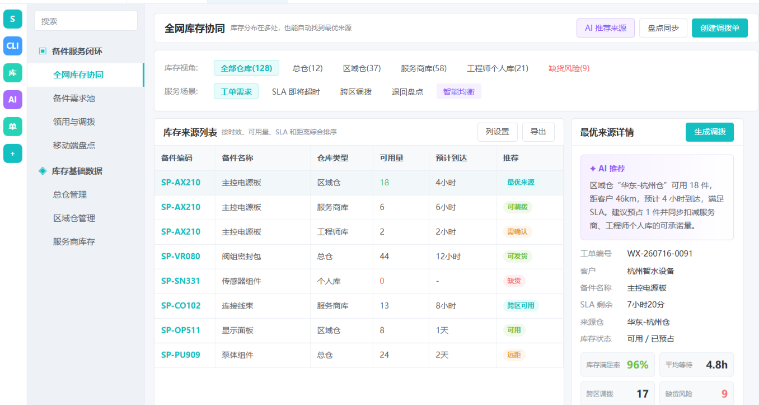Image resolution: width=759 pixels, height=405 pixels.
Task: Click the 跨区可用 tag
Action: click(521, 306)
